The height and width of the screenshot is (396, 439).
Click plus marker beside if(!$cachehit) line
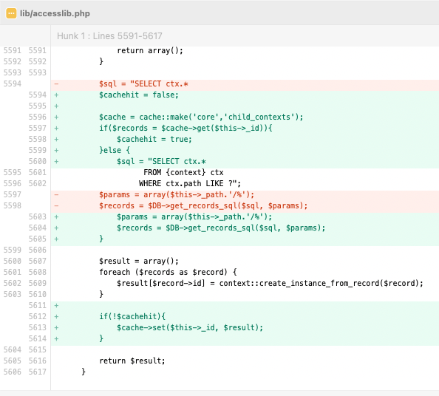coord(57,316)
